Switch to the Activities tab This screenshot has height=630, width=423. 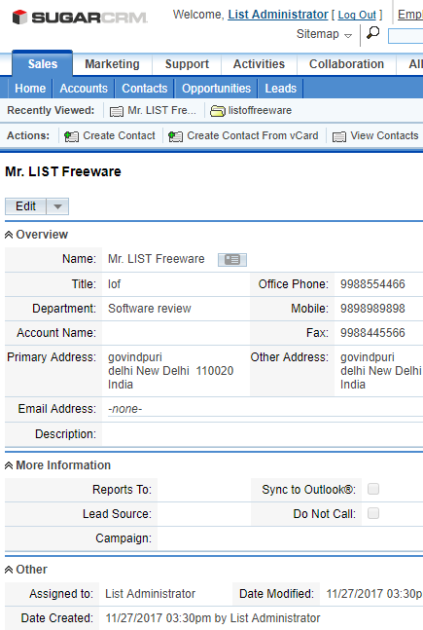click(x=259, y=64)
